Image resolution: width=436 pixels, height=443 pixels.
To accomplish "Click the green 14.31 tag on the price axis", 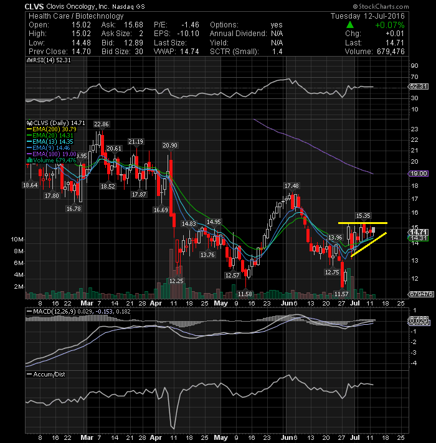I will tap(419, 238).
